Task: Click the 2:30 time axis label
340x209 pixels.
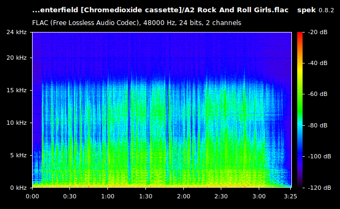Action: [x=221, y=196]
